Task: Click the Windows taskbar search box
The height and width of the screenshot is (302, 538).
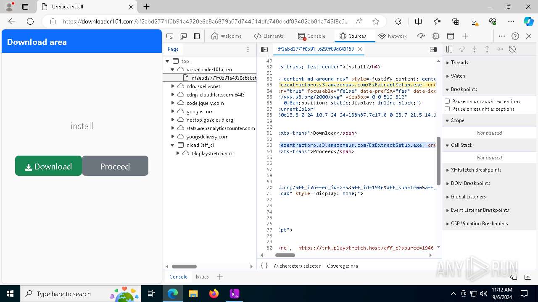Action: coord(80,294)
